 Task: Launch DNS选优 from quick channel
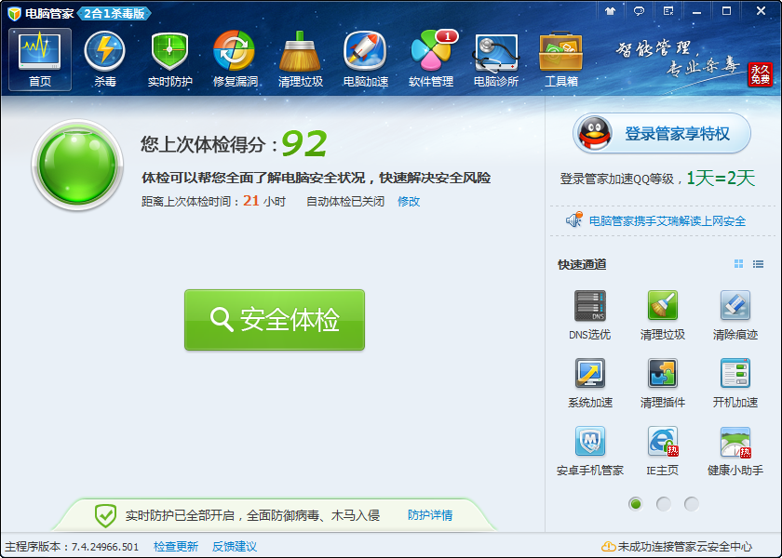tap(589, 315)
